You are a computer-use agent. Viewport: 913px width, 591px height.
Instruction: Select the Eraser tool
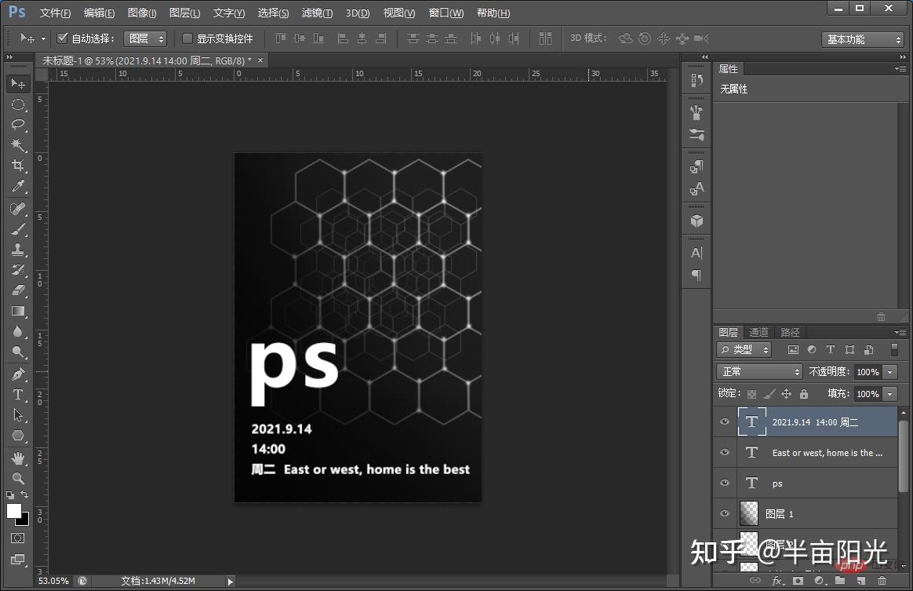tap(18, 290)
